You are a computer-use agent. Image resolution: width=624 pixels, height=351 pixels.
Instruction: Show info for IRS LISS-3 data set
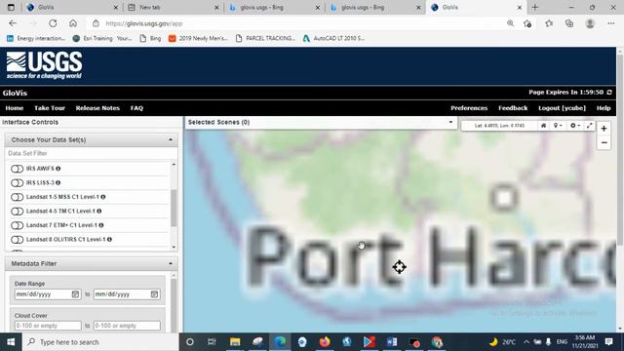point(58,182)
